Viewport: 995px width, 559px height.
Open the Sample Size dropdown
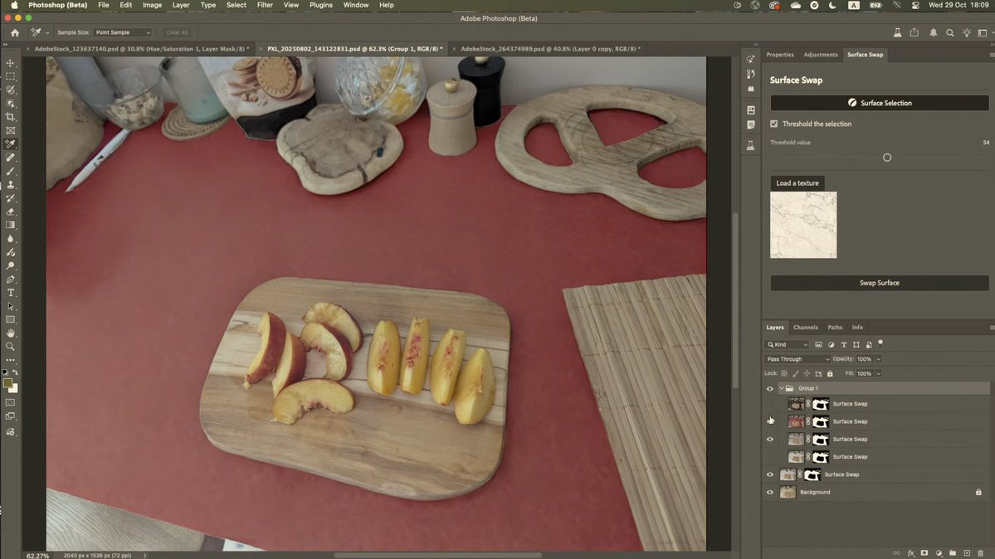pos(124,32)
